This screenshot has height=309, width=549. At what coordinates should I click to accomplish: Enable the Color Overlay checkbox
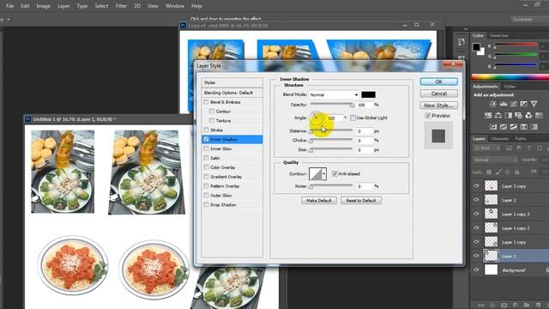pyautogui.click(x=206, y=167)
